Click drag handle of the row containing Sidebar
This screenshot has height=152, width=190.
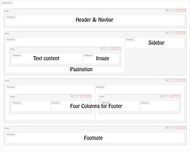[169, 33]
